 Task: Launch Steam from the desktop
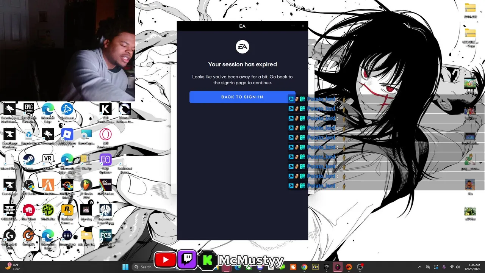pos(29,162)
